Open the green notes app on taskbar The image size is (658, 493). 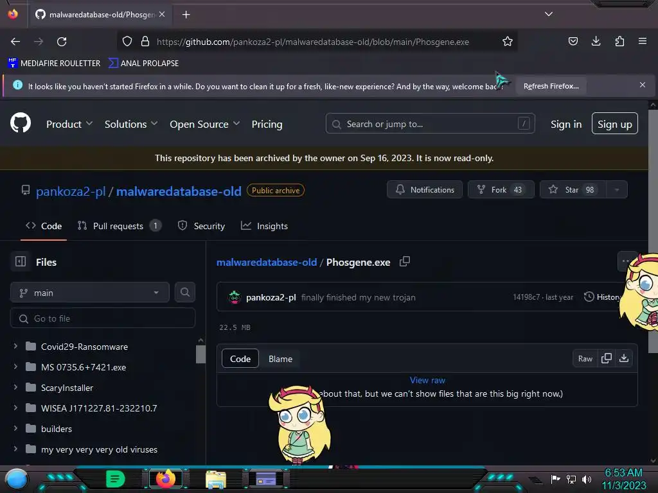coord(115,478)
